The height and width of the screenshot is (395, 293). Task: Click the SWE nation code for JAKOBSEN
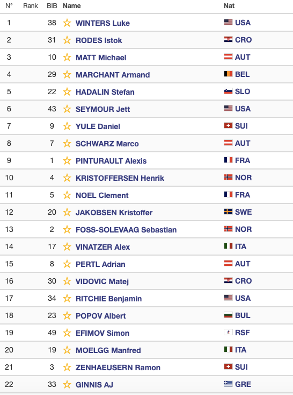[243, 212]
